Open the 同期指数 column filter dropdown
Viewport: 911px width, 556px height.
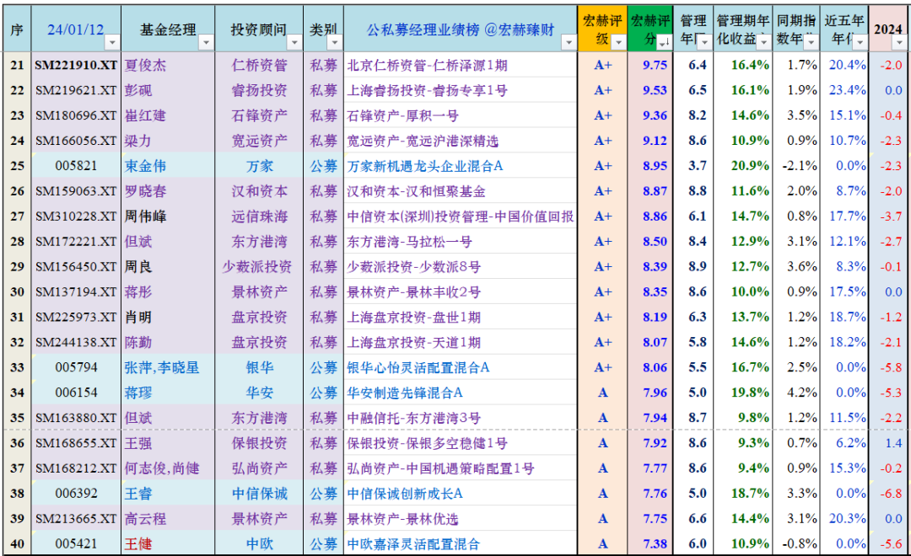pyautogui.click(x=811, y=42)
